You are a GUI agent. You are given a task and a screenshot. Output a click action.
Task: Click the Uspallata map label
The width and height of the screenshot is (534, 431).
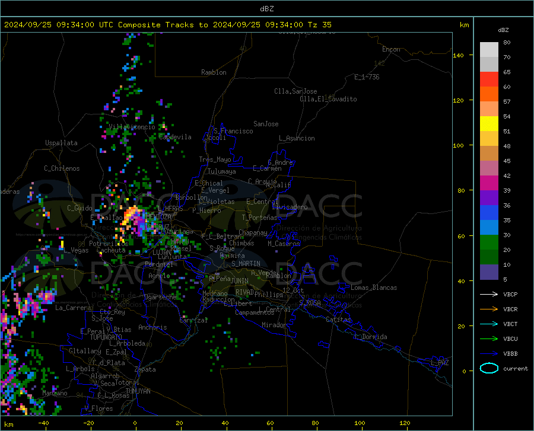point(61,143)
